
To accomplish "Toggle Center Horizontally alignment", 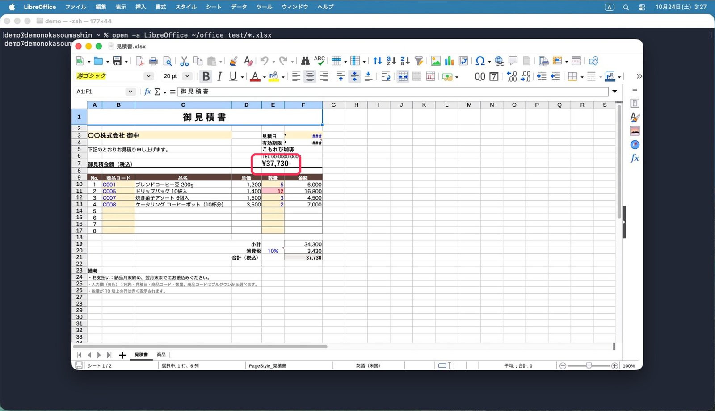I will [310, 76].
